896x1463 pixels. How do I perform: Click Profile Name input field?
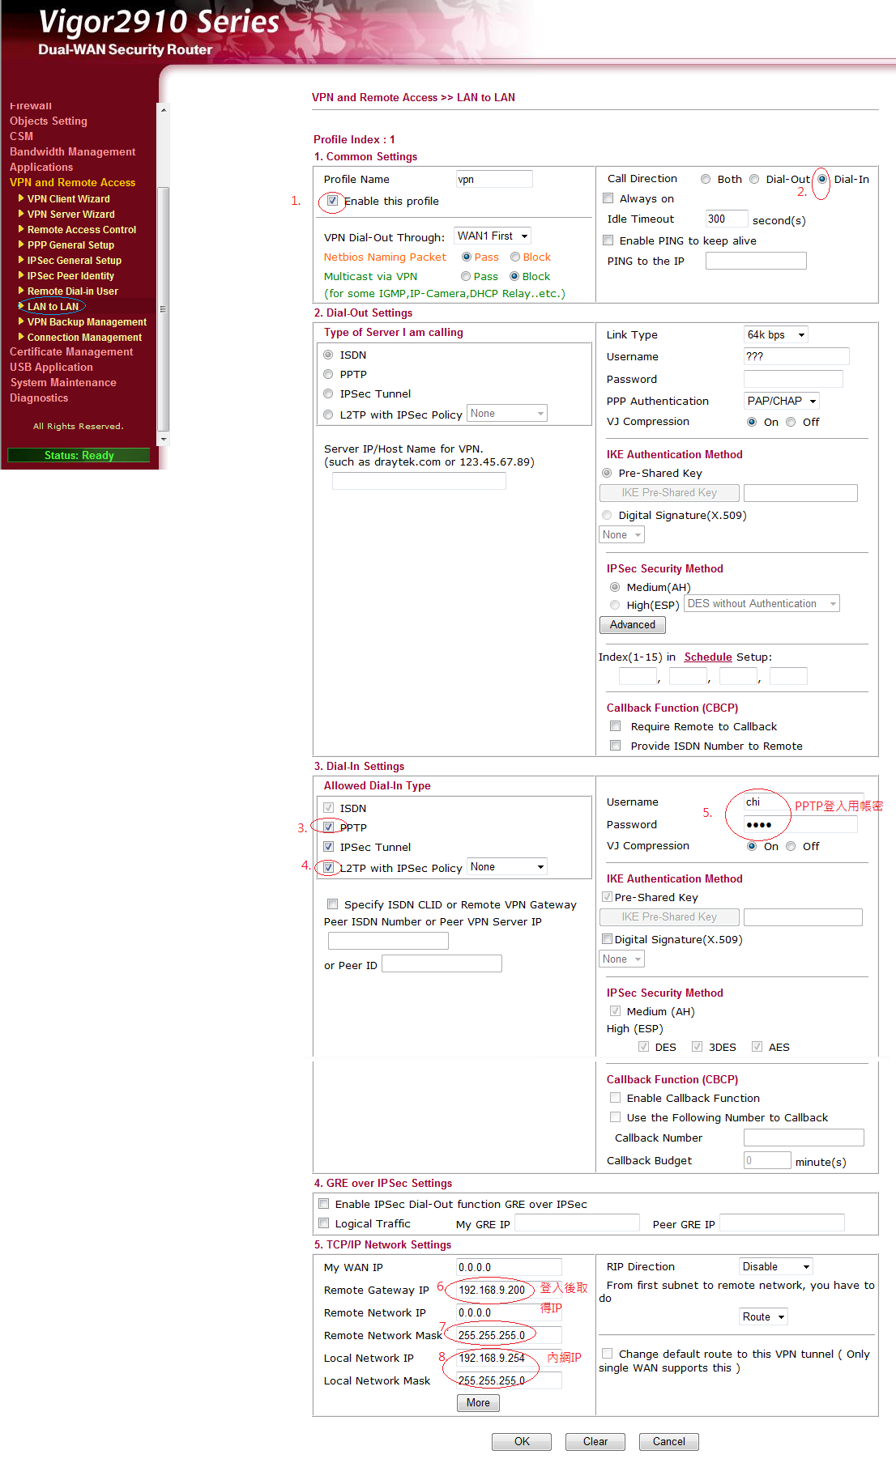click(494, 179)
